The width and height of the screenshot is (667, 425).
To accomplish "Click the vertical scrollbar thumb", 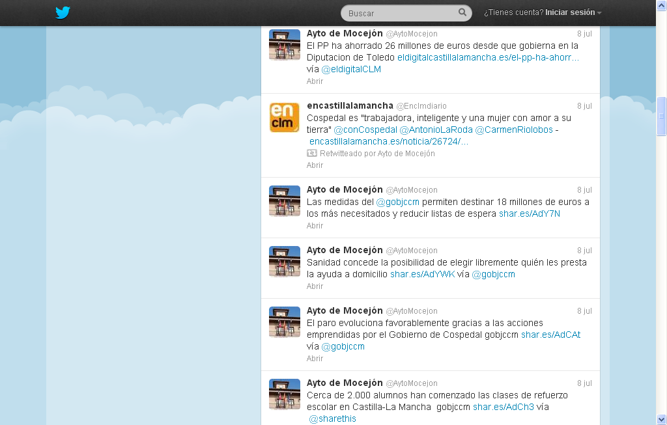I will (661, 116).
